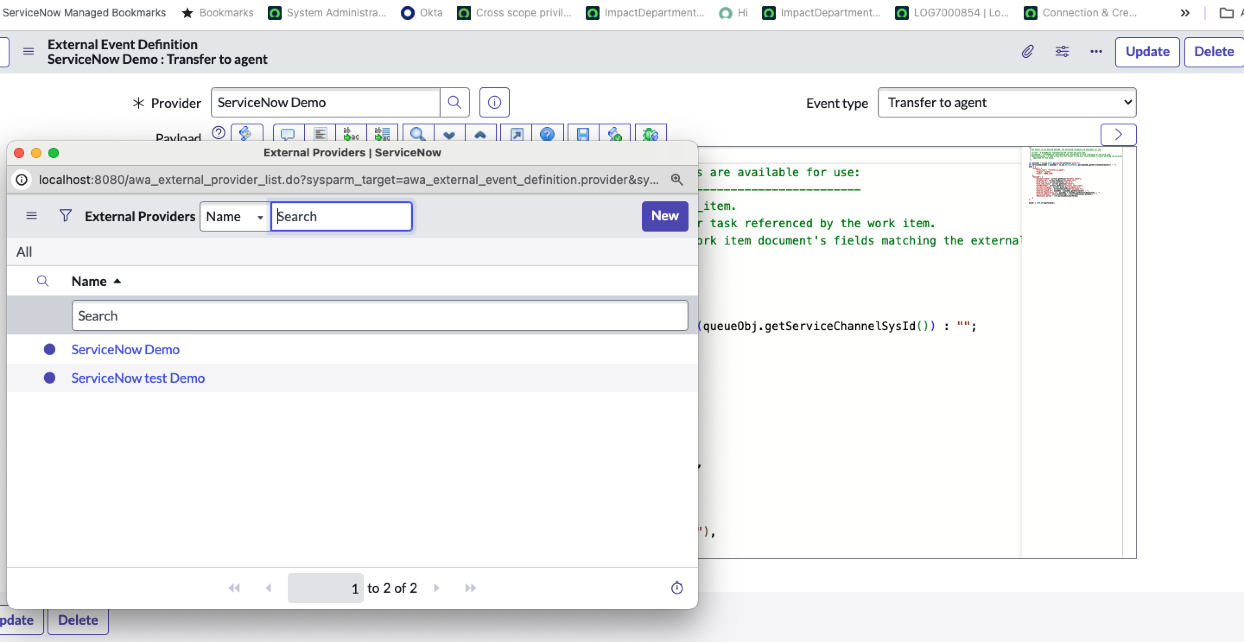Click the find previous up-chevron icon

pos(480,134)
